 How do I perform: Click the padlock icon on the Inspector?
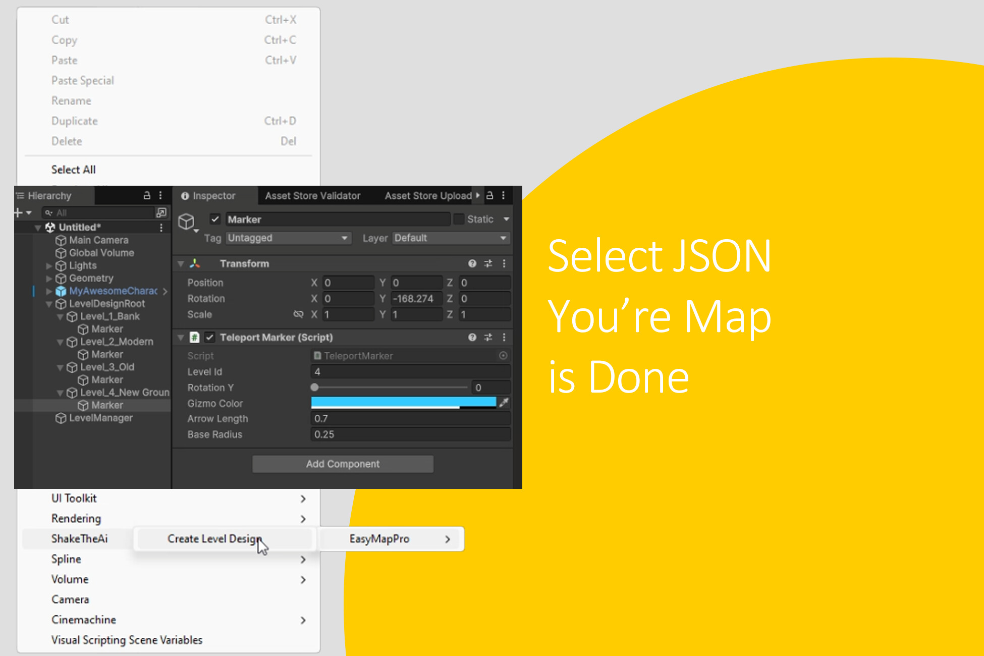pos(489,195)
